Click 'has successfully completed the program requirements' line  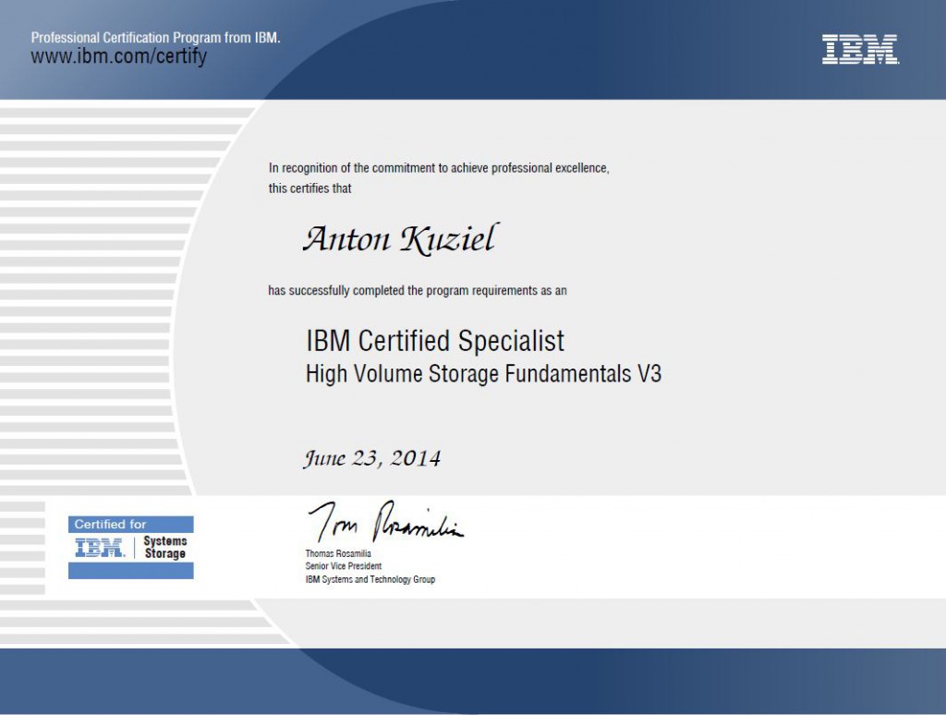pyautogui.click(x=418, y=291)
